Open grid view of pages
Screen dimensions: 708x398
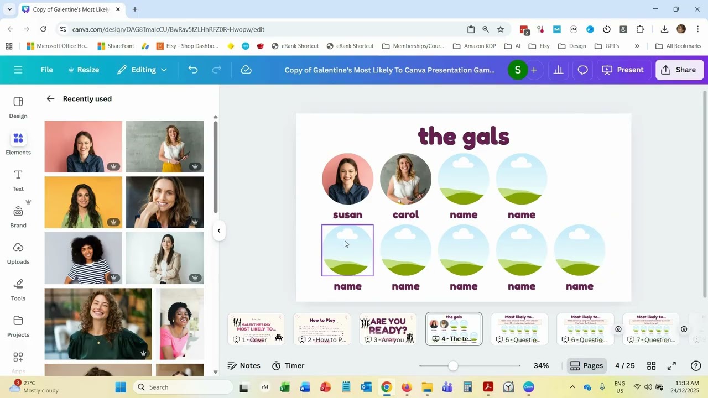(652, 365)
